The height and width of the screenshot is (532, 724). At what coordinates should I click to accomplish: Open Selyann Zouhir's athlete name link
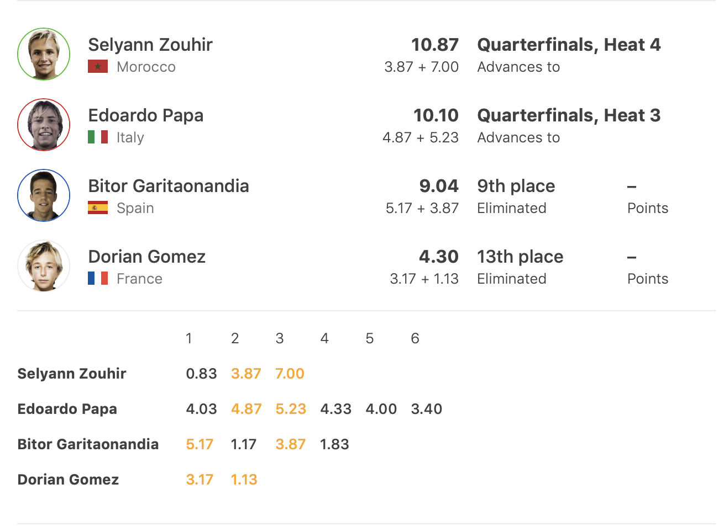coord(150,45)
